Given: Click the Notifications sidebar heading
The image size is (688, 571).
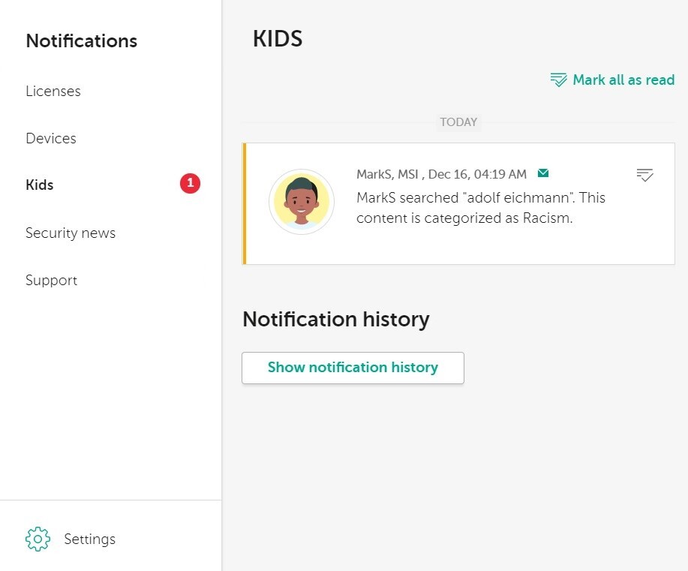Looking at the screenshot, I should 81,41.
